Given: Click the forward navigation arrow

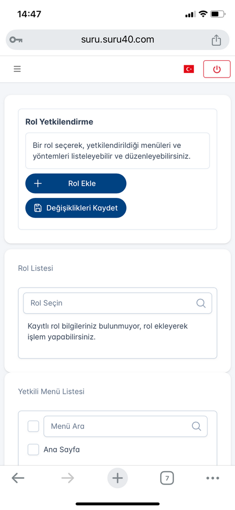Looking at the screenshot, I should tap(68, 478).
